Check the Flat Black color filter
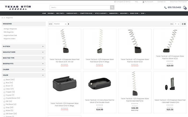The height and width of the screenshot is (117, 188). (x=4, y=105)
